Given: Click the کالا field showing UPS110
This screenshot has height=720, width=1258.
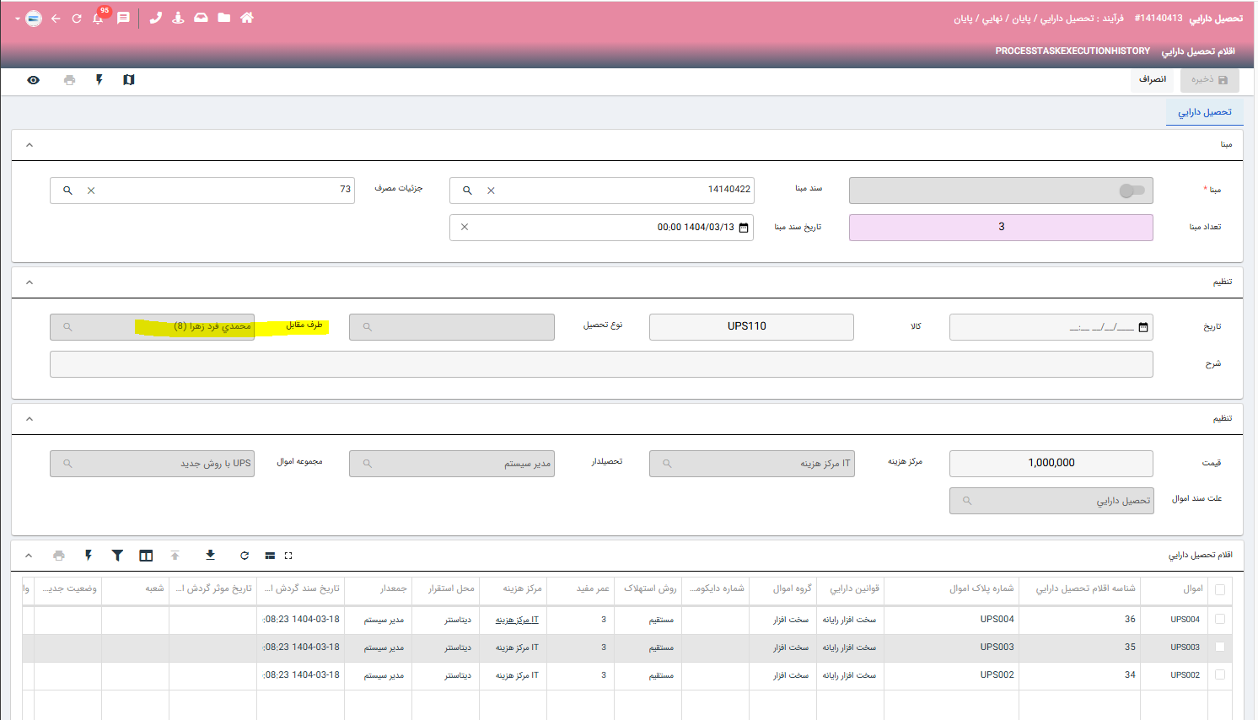Looking at the screenshot, I should pyautogui.click(x=751, y=327).
